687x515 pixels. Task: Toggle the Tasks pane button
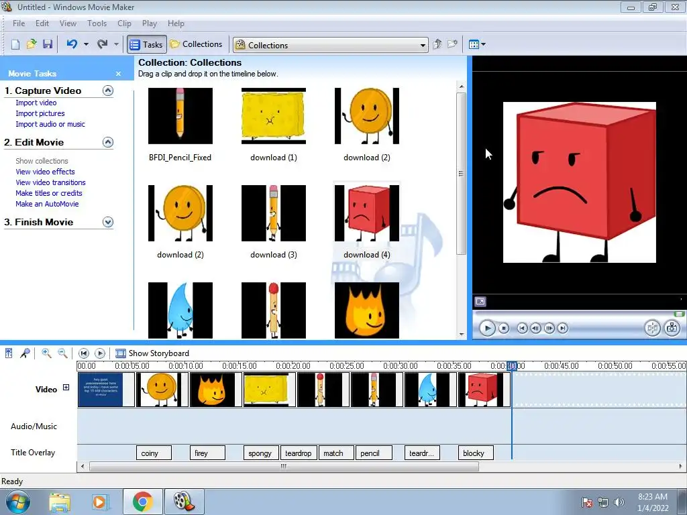click(x=147, y=44)
